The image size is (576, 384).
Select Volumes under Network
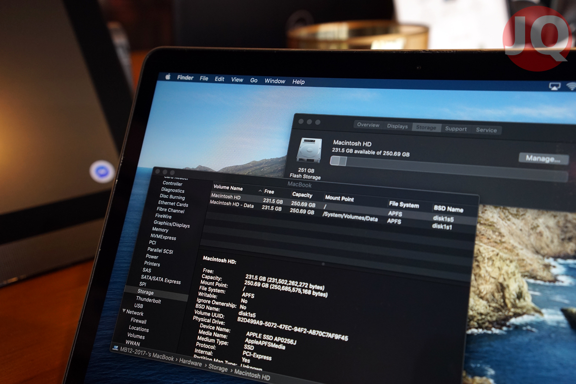136,336
